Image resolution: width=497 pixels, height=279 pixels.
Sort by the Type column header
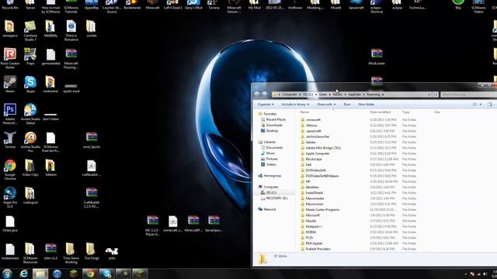click(405, 112)
